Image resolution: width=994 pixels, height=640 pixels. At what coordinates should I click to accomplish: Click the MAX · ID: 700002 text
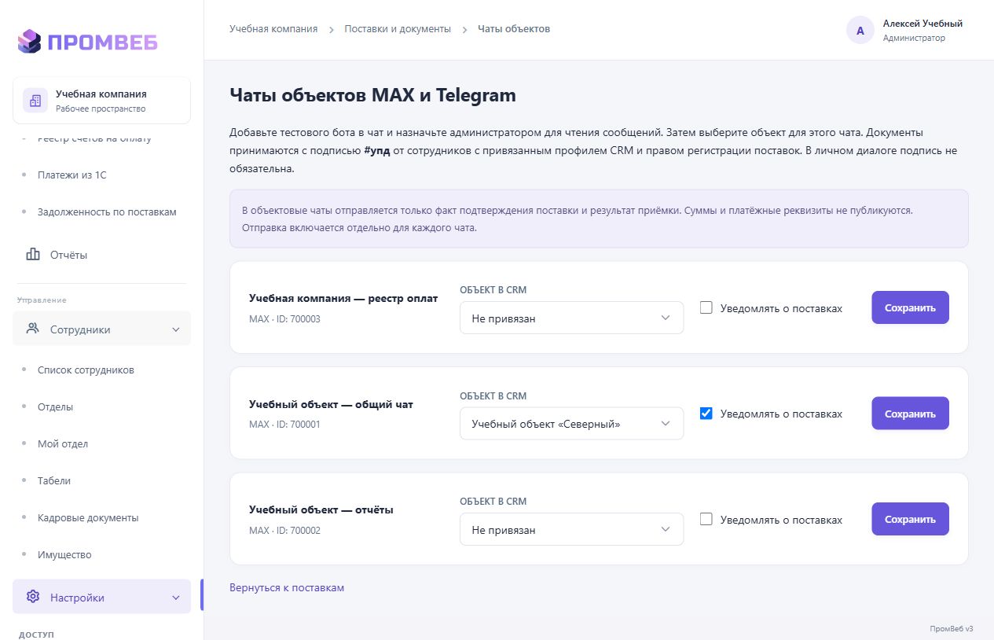tap(284, 531)
